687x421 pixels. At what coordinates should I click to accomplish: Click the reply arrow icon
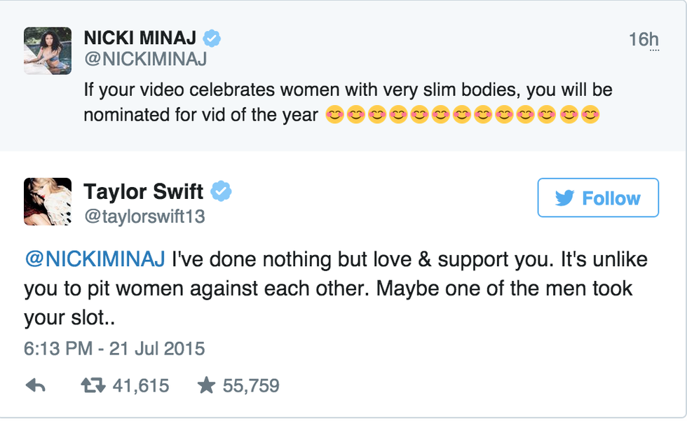coord(35,385)
